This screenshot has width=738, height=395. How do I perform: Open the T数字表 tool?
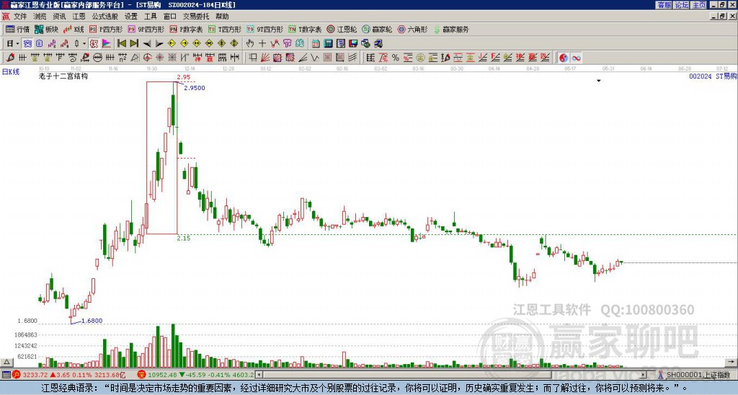pos(305,29)
